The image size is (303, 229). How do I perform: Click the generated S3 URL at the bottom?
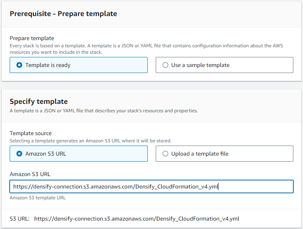(137, 219)
